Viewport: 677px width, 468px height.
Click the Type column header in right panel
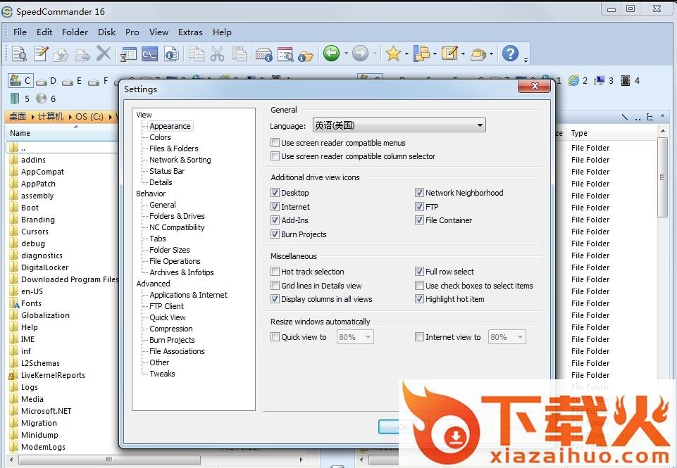point(612,133)
